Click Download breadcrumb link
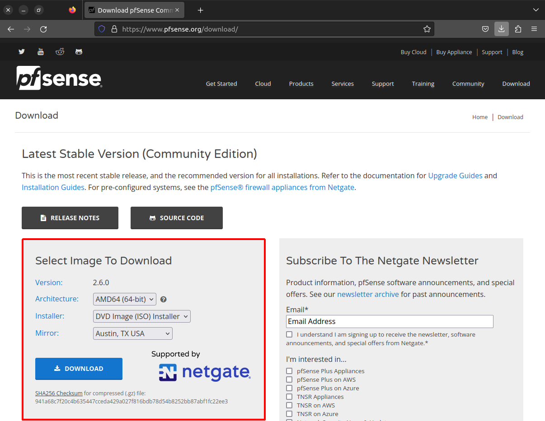Viewport: 545px width, 421px height. coord(510,117)
